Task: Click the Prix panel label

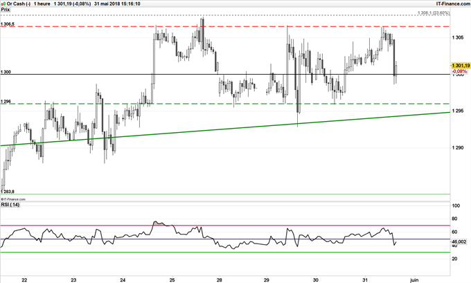Action: (6, 10)
